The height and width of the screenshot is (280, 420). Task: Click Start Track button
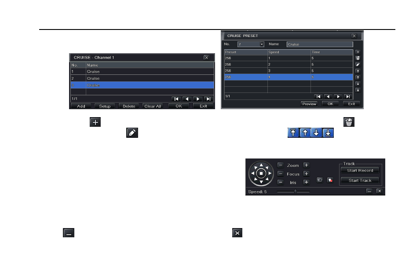pyautogui.click(x=360, y=181)
